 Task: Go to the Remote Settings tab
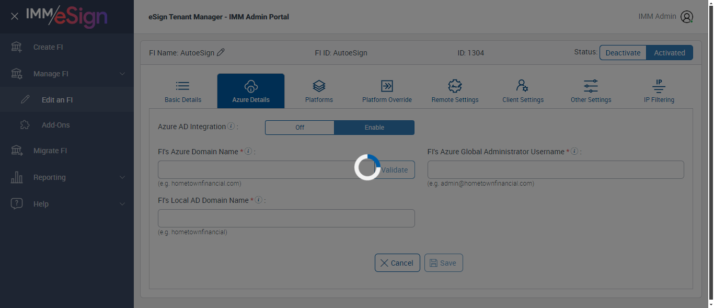coord(455,91)
